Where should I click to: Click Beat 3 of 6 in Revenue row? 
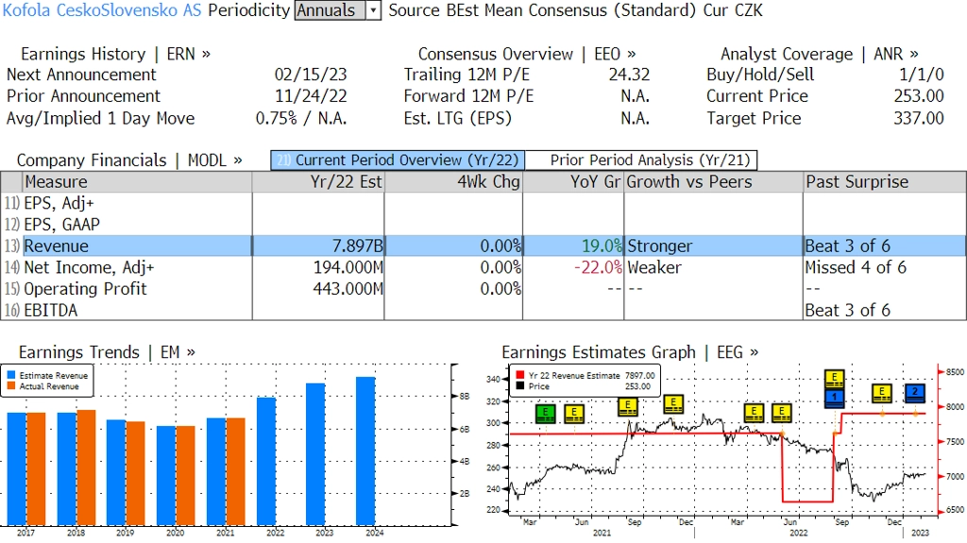[848, 246]
